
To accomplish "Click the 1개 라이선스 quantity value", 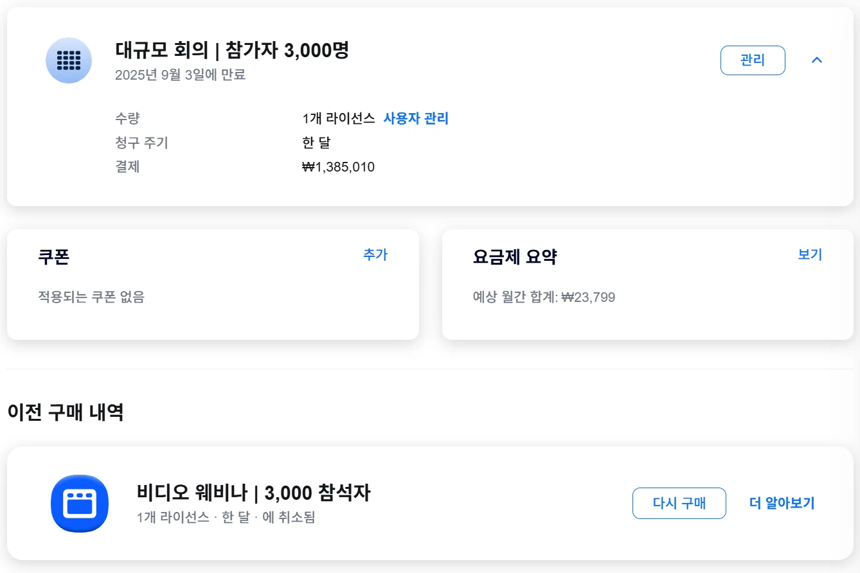I will (x=338, y=118).
